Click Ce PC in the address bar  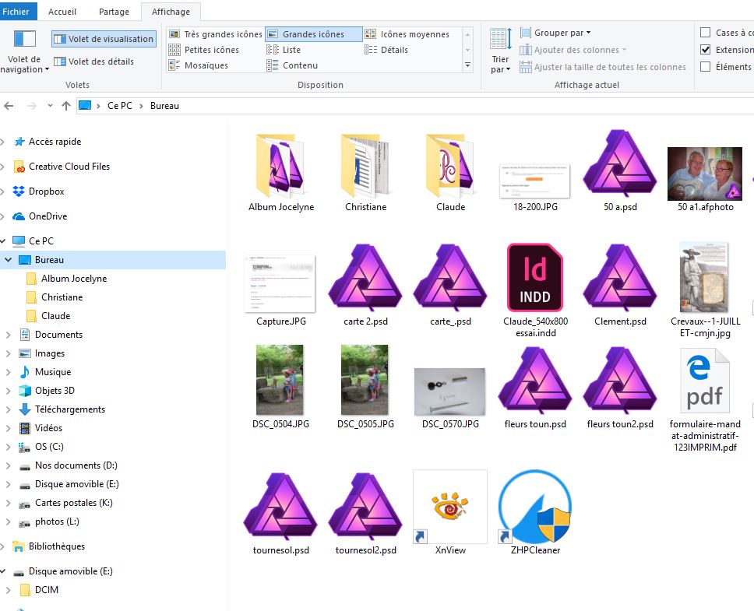coord(120,106)
